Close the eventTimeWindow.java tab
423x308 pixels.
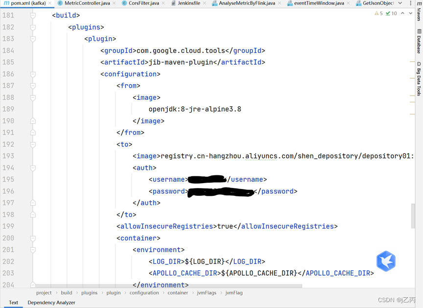[348, 3]
